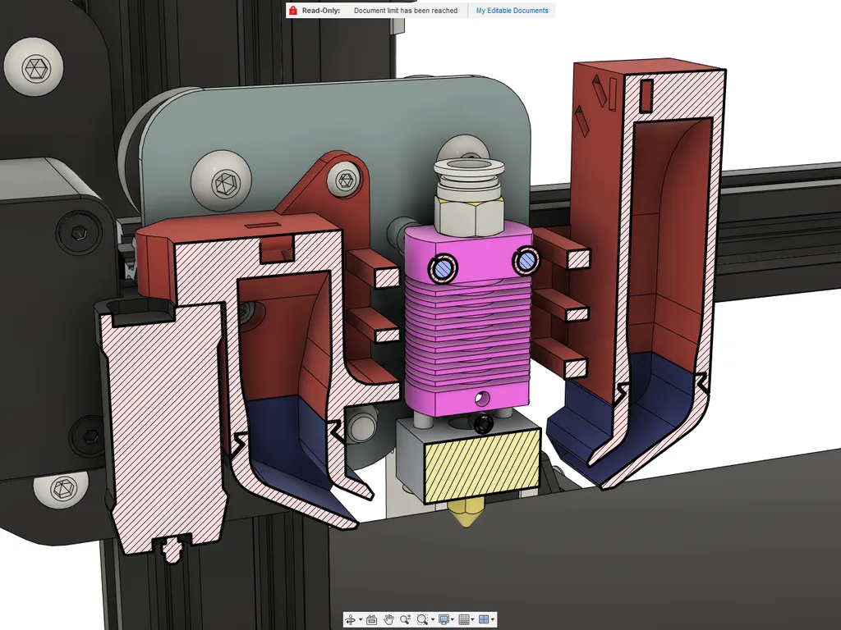
Task: Click the red Read-Only lock icon
Action: click(293, 10)
